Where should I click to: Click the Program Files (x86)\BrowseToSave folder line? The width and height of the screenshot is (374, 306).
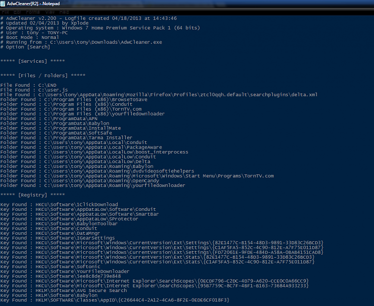coord(74,99)
